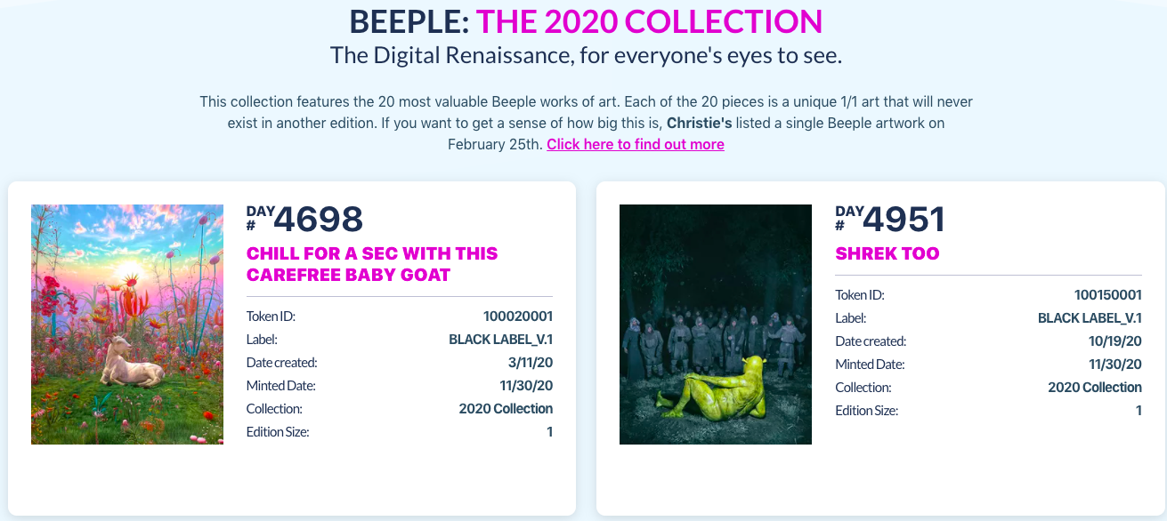Image resolution: width=1167 pixels, height=521 pixels.
Task: Select the 'Chill for a sec with this carefree baby goat' title
Action: [x=372, y=264]
